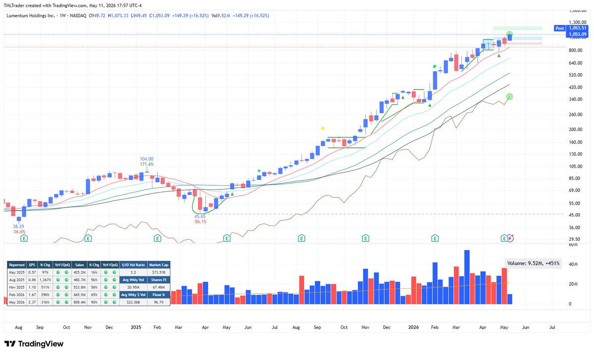Click the TradingView logo
The width and height of the screenshot is (594, 355).
34,344
